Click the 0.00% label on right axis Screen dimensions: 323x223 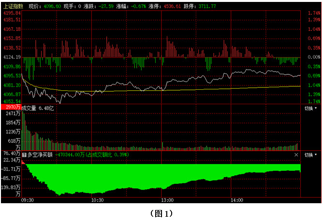tap(313, 57)
